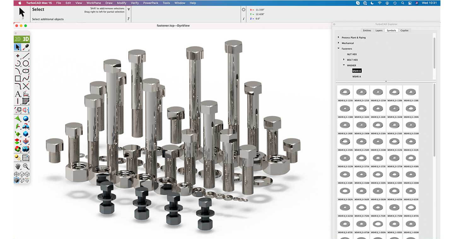The height and width of the screenshot is (239, 454).
Task: Pick the WSHR B_0~190N washer thumbnail
Action: [410, 109]
